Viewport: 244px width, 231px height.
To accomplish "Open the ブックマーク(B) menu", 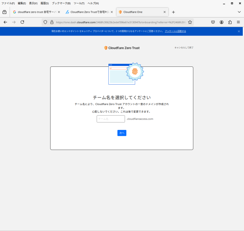I will point(61,3).
